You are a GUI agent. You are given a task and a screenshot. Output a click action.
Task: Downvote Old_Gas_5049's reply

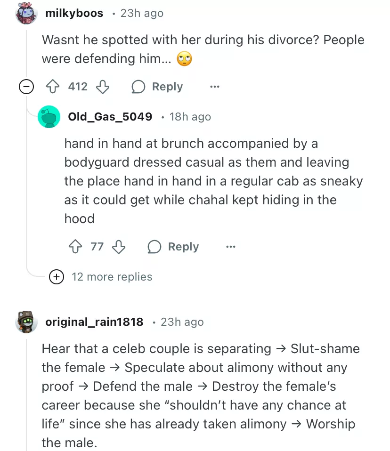tap(119, 247)
